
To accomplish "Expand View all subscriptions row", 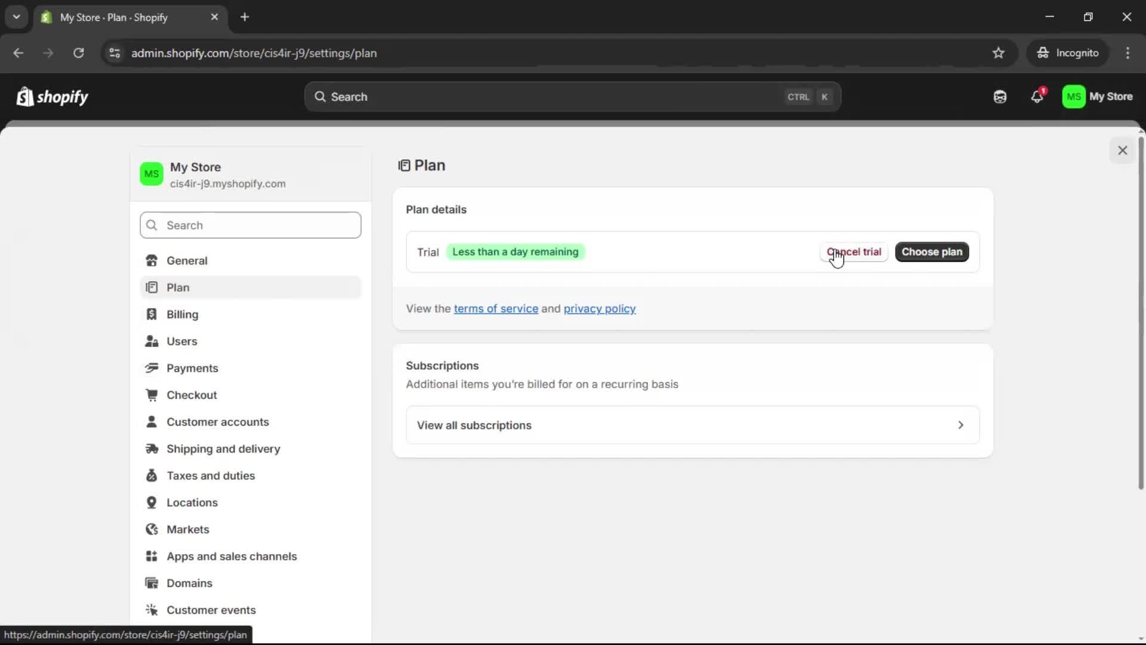I will pyautogui.click(x=692, y=425).
